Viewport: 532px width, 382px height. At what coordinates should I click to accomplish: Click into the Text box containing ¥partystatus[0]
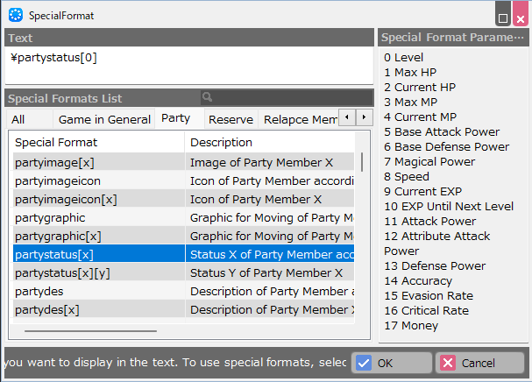(x=189, y=65)
